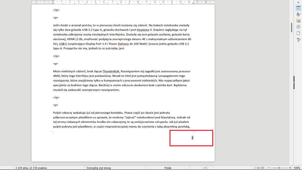
Task: Click the zoom out minus icon
Action: tap(268, 167)
